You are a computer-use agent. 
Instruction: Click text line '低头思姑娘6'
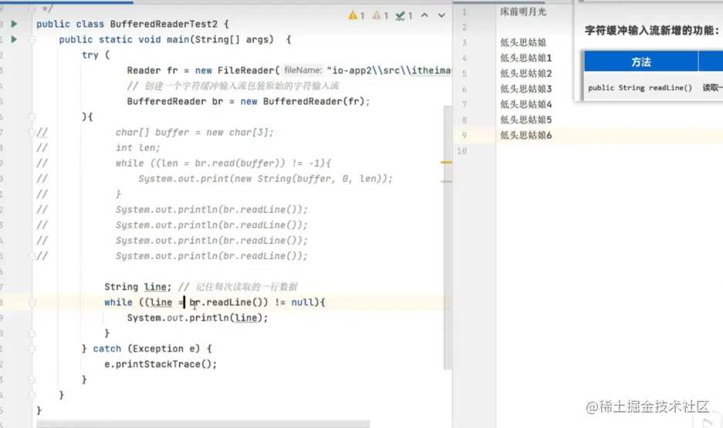[x=525, y=136]
